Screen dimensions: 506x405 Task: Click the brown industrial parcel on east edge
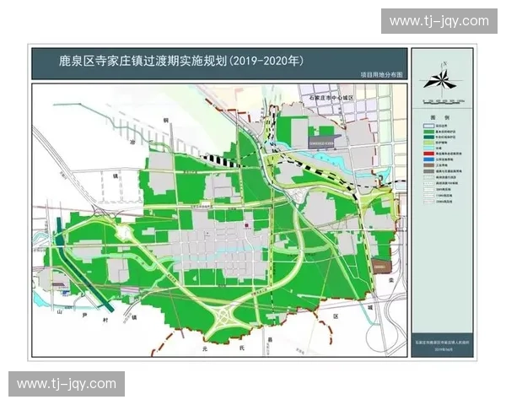tap(381, 266)
